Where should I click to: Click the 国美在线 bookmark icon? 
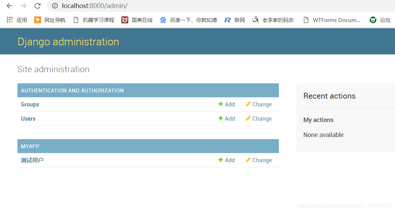[124, 20]
